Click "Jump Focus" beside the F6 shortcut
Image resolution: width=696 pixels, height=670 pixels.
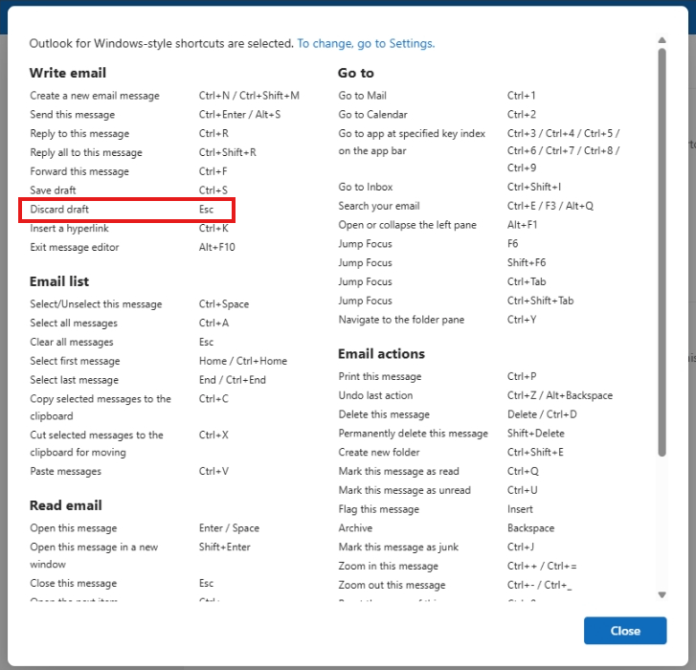(x=365, y=244)
